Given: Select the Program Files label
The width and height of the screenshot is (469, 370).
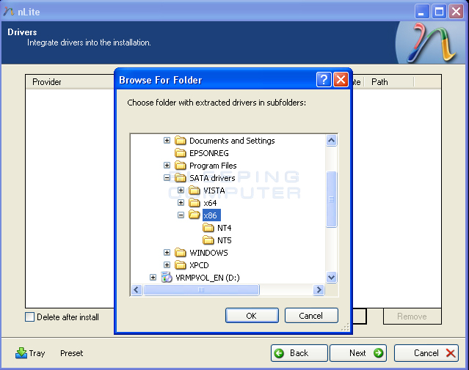Looking at the screenshot, I should 213,166.
